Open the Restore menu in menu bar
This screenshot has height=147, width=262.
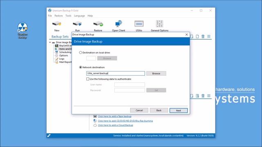pyautogui.click(x=59, y=16)
